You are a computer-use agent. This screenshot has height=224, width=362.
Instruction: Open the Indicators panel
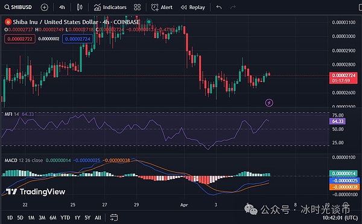(x=110, y=7)
